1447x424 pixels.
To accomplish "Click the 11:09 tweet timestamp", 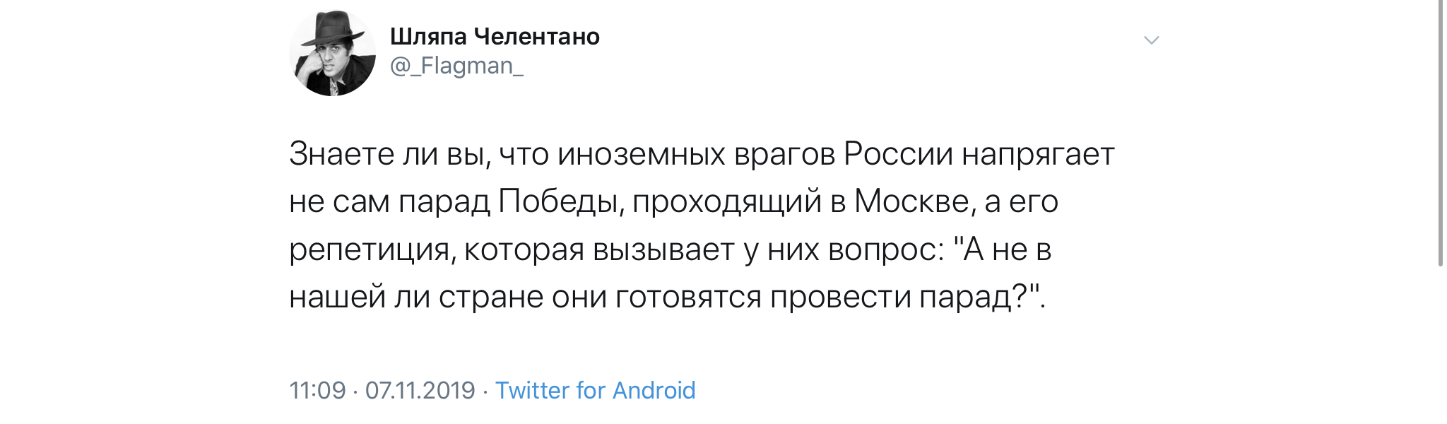I will pyautogui.click(x=317, y=390).
